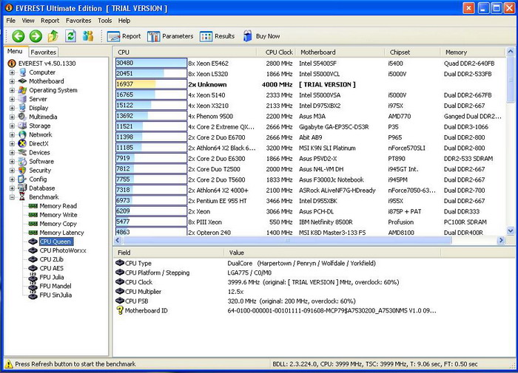Expand the Software tree node

click(x=13, y=161)
